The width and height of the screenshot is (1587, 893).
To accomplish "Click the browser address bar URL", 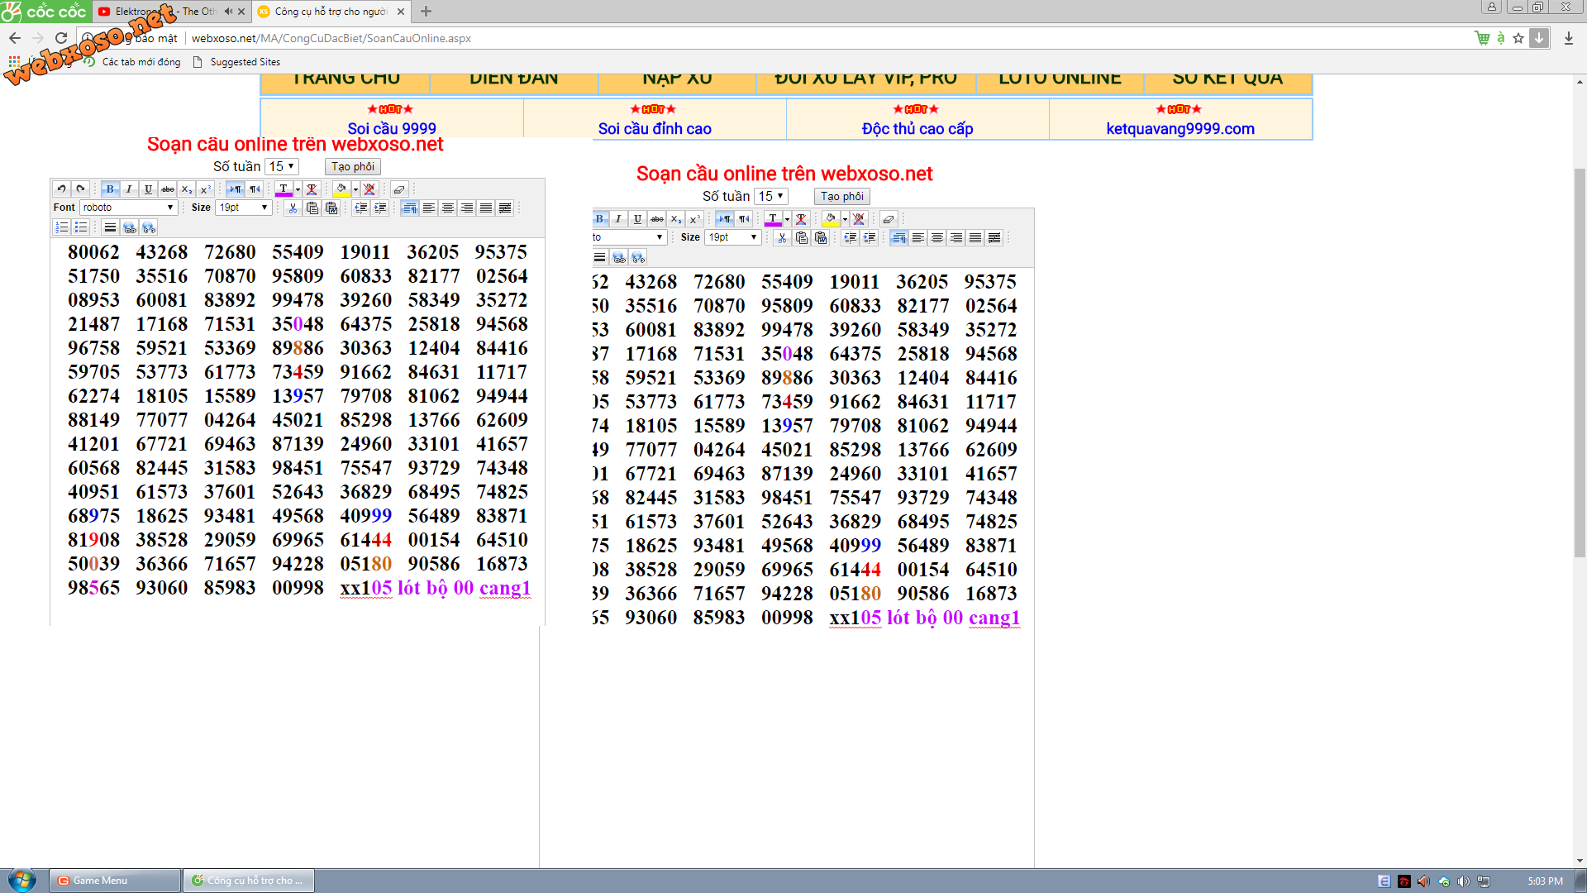I will tap(331, 38).
